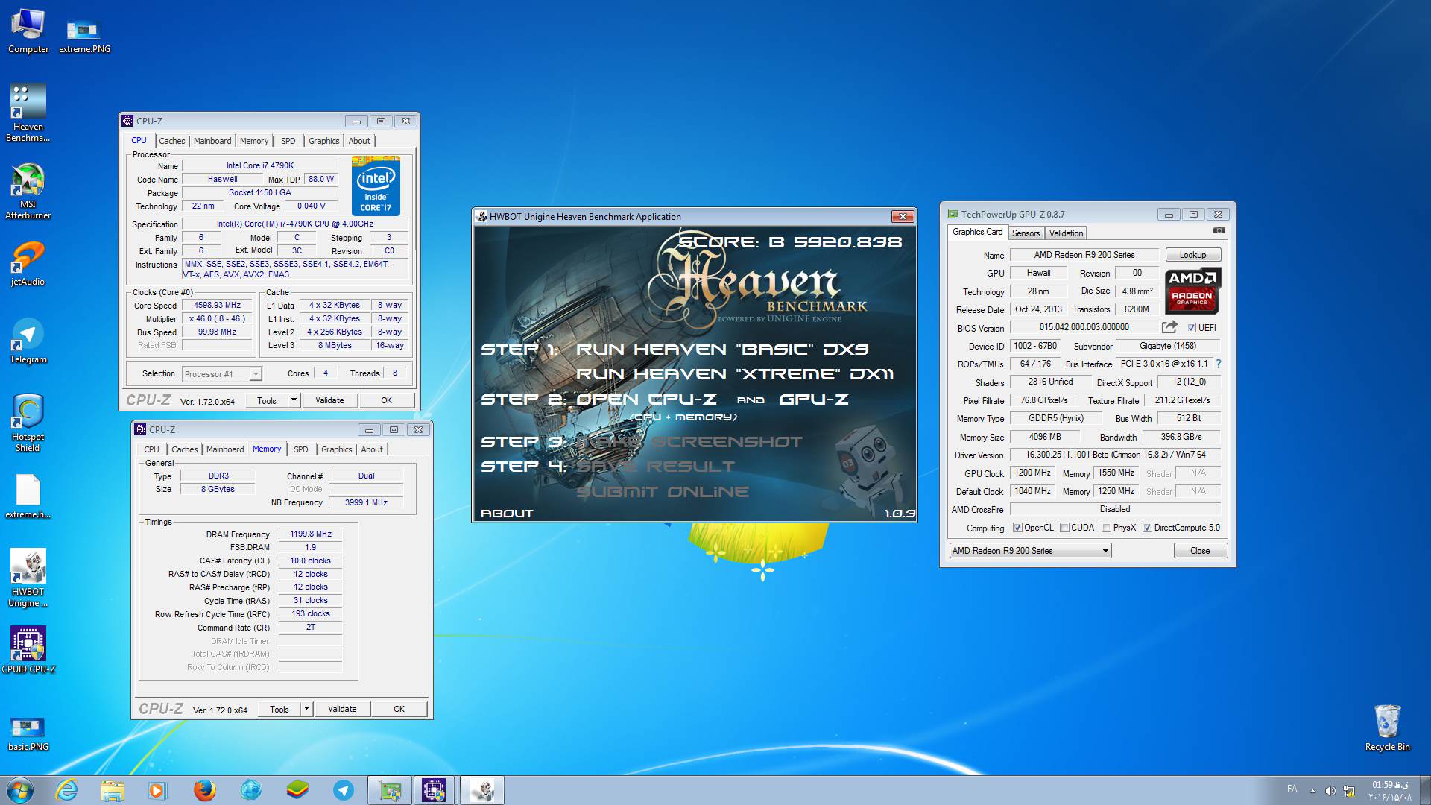
Task: Open the Recycle Bin
Action: pos(1387,727)
